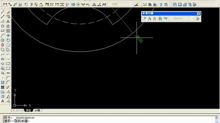Select the Explode modify tool
Image resolution: width=220 pixels, height=123 pixels.
[8, 87]
